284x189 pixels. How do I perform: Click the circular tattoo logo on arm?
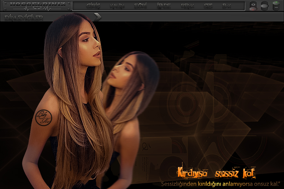click(43, 117)
